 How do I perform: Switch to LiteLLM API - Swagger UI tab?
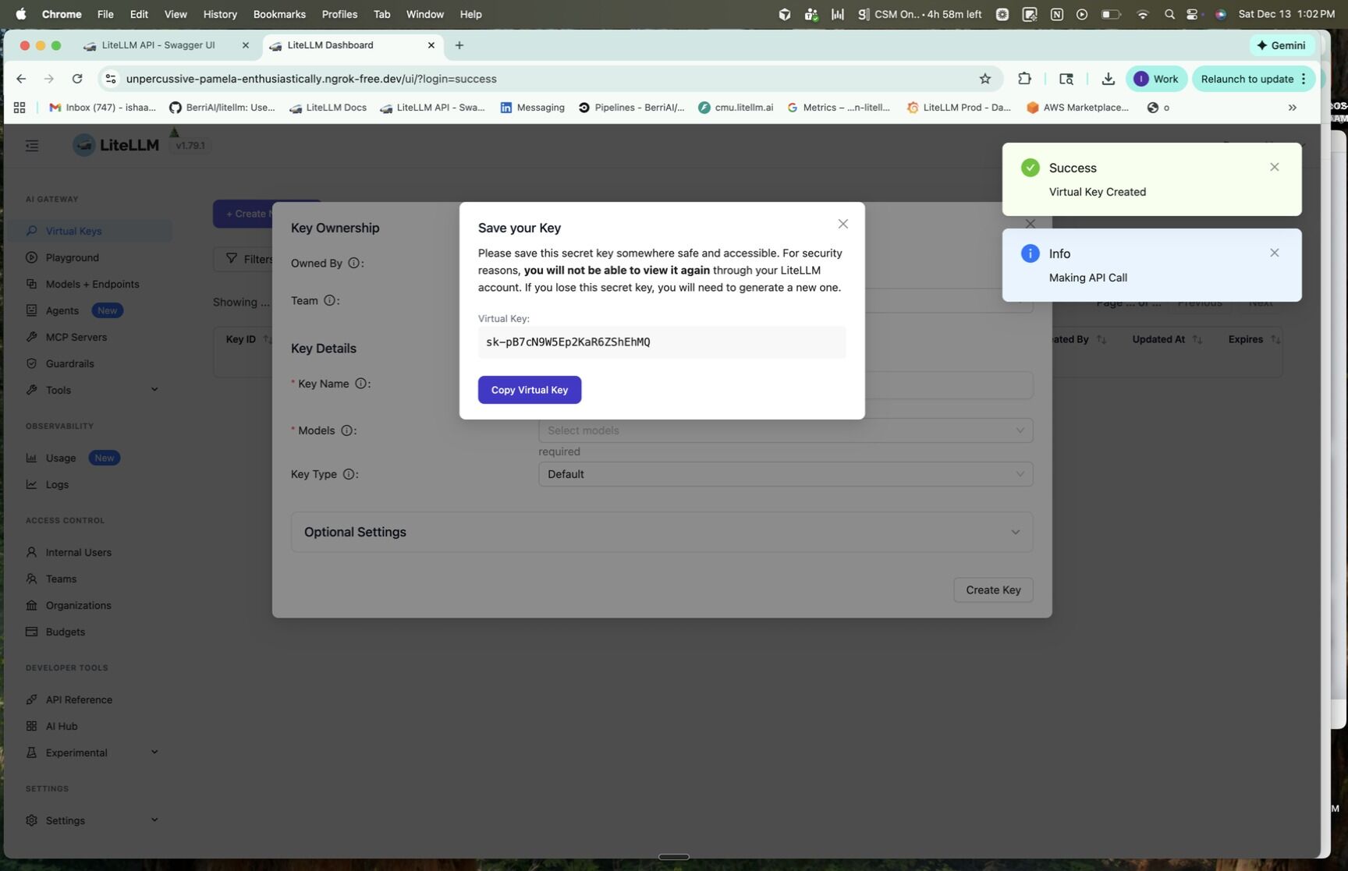[x=158, y=45]
